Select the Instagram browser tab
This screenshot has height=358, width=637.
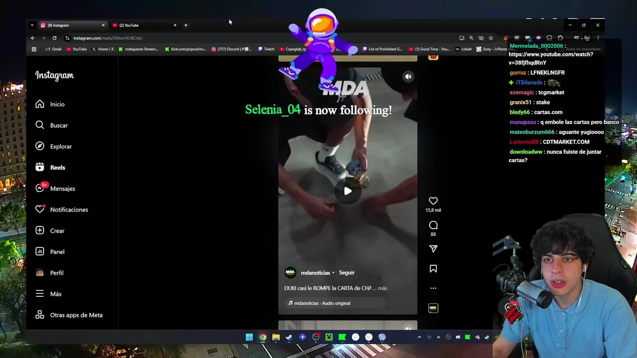[x=73, y=25]
